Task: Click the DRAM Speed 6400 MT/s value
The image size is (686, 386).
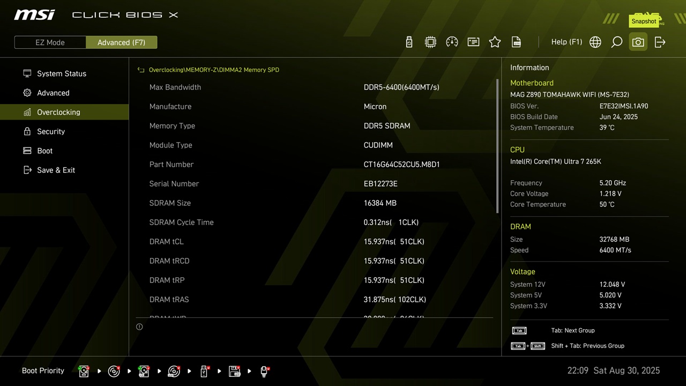Action: [615, 250]
